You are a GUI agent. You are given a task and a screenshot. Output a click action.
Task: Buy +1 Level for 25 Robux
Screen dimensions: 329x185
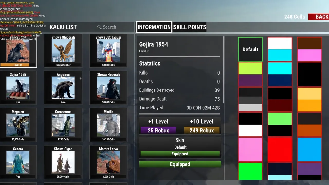coord(158,130)
